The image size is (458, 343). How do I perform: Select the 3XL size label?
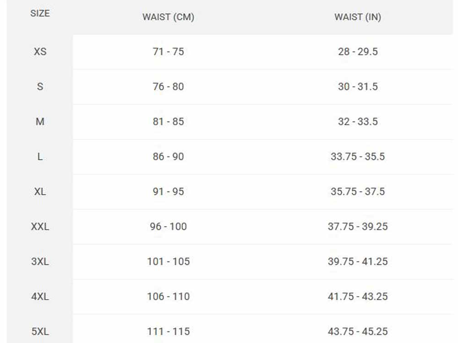[x=40, y=262]
